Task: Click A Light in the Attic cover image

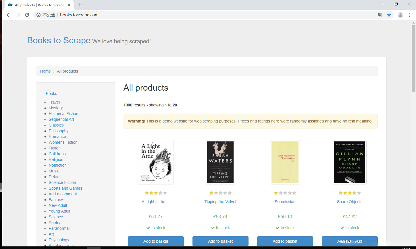Action: coord(156,162)
